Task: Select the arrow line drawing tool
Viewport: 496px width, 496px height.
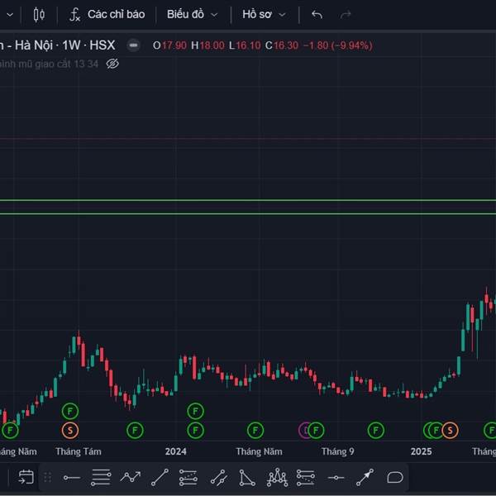Action: [x=365, y=477]
